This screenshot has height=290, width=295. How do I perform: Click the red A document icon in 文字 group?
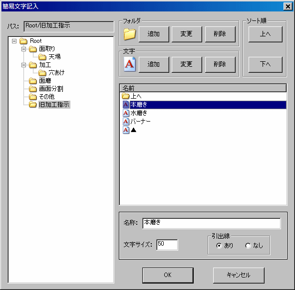click(130, 64)
